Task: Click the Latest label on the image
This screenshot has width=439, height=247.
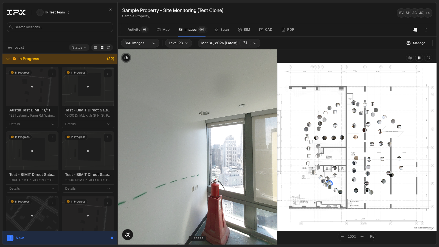Action: 197,238
